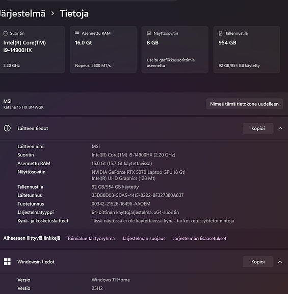
Task: Open the Järjestelmän lisäasetukset link
Action: coord(199,238)
